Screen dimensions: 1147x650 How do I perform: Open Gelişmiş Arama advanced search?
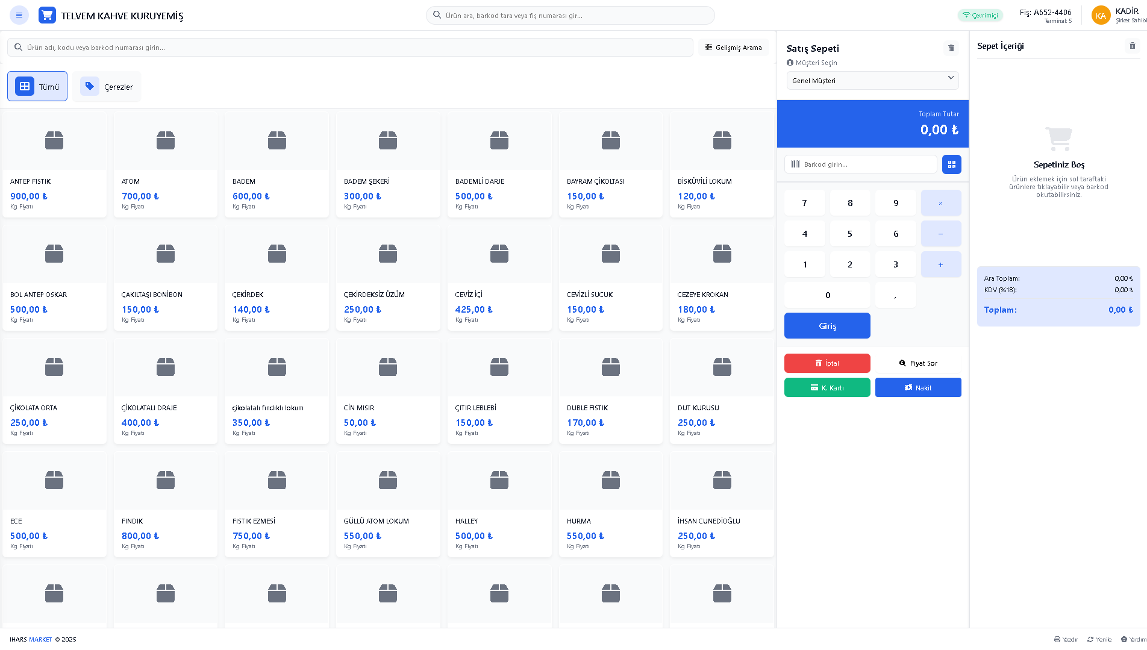coord(734,48)
